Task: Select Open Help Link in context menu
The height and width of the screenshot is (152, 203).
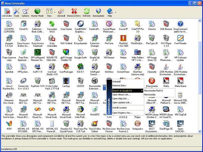Action: 128,99
